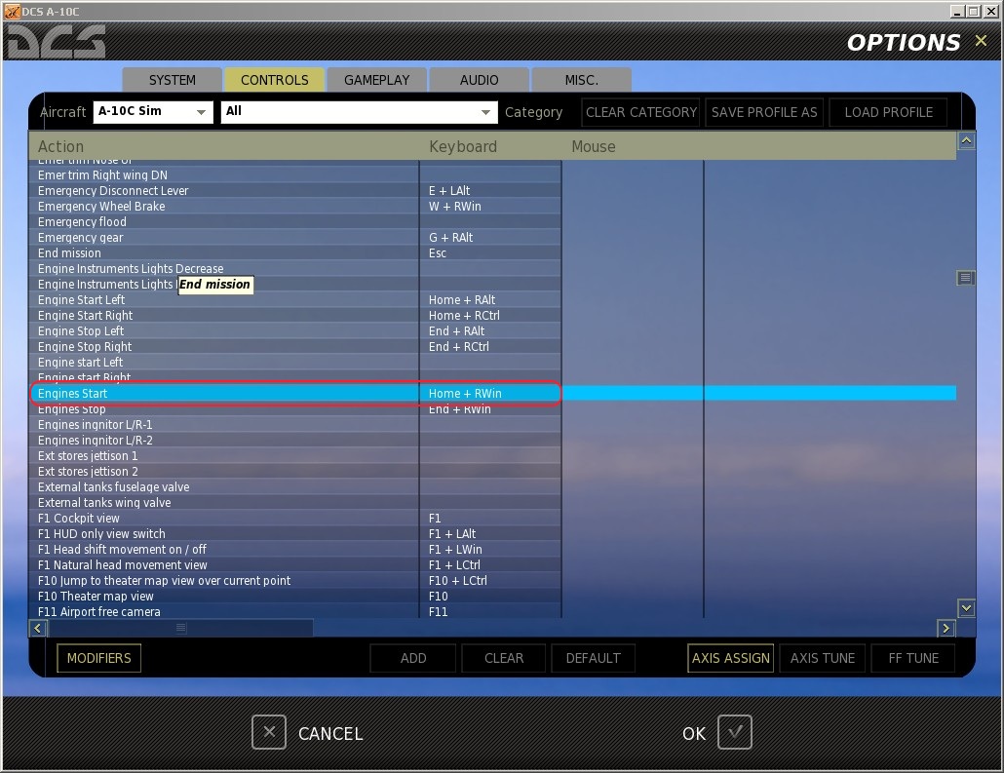
Task: Click the horizontal scrollbar thumb
Action: [181, 629]
